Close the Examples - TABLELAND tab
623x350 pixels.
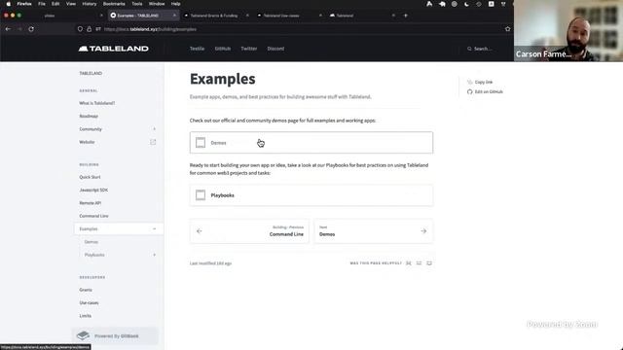point(174,16)
